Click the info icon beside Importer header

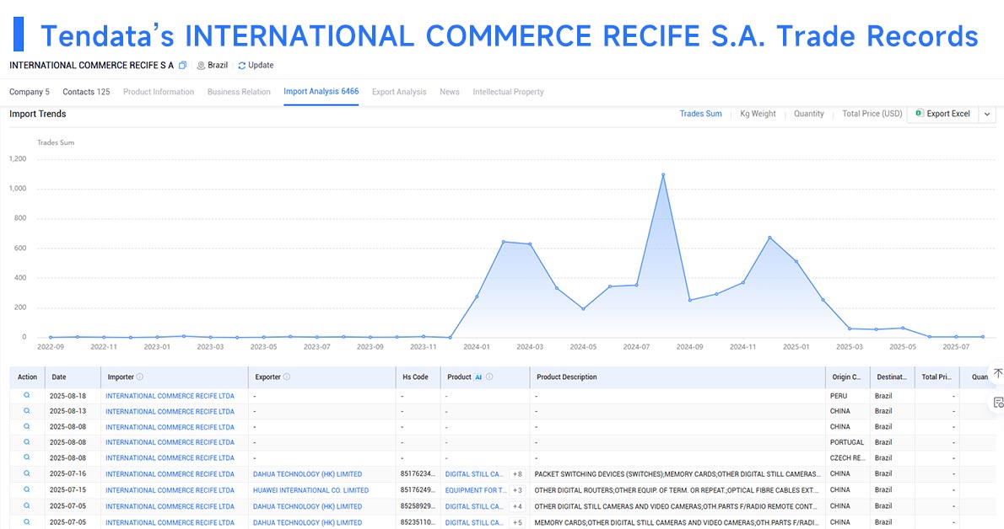(x=139, y=377)
